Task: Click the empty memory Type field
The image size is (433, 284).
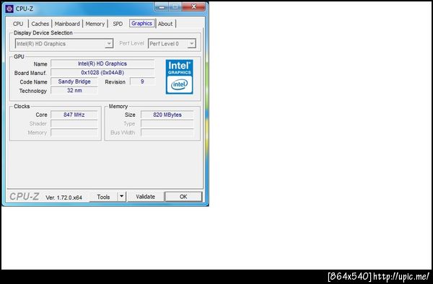Action: point(167,123)
